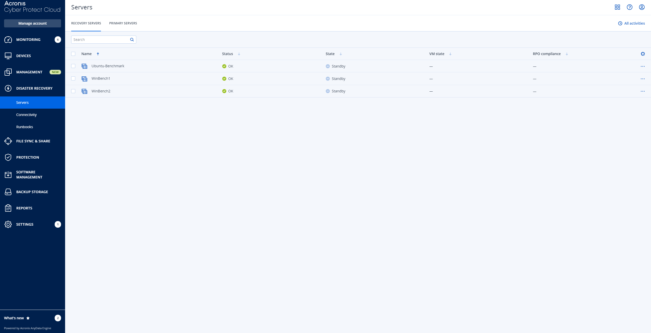Image resolution: width=651 pixels, height=333 pixels.
Task: Open Servers under Disaster Recovery
Action: pos(33,103)
